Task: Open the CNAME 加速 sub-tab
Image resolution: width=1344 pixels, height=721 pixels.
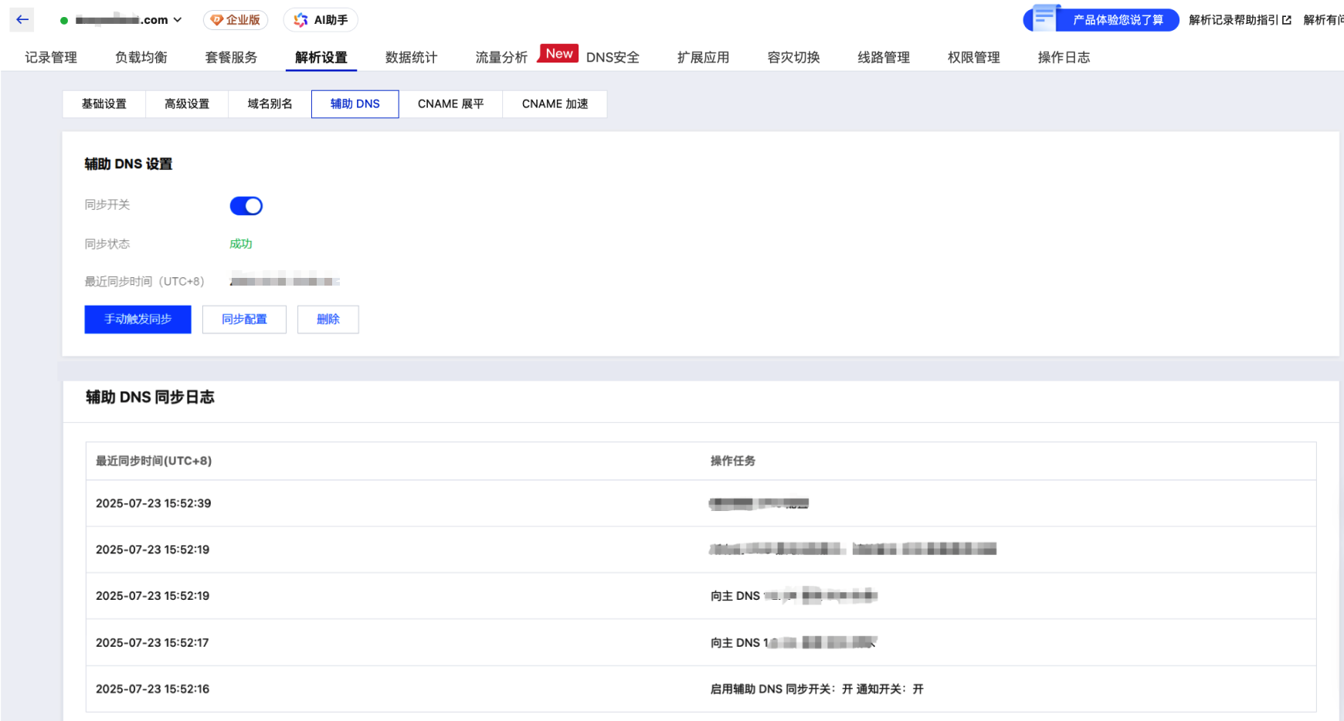Action: (x=555, y=104)
